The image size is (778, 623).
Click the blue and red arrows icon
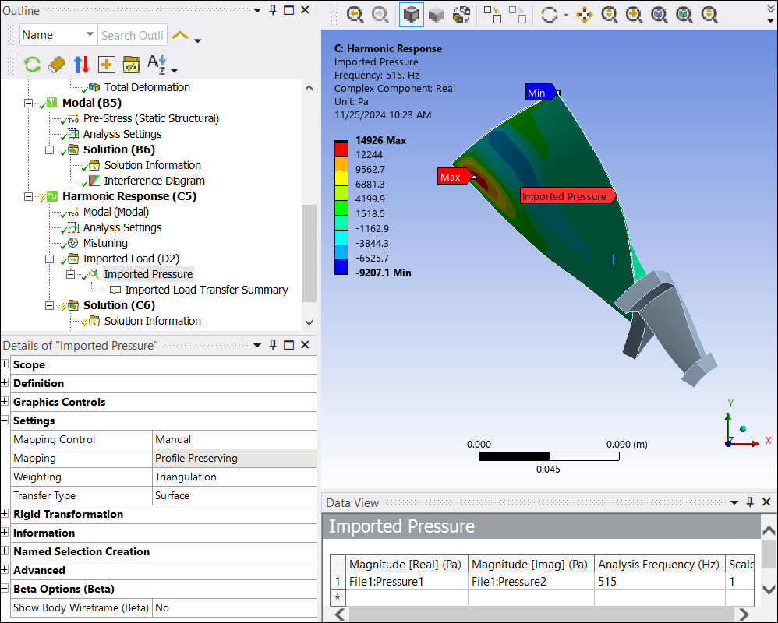click(x=82, y=64)
